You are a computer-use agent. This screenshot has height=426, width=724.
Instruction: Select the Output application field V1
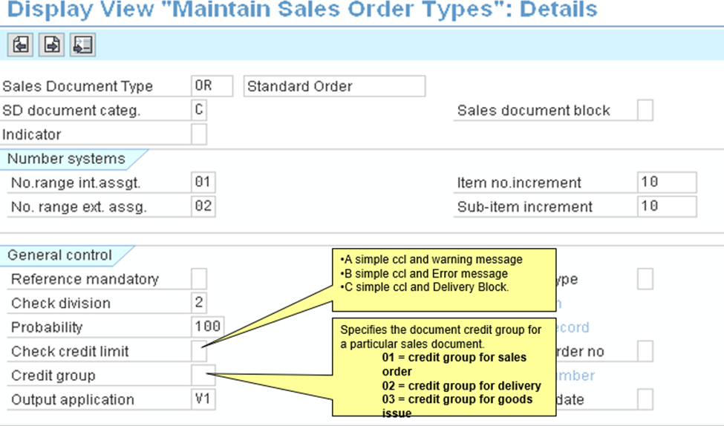pyautogui.click(x=203, y=399)
